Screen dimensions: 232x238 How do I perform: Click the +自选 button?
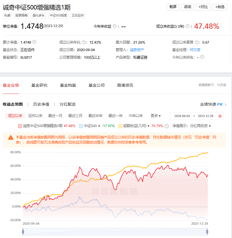[220, 7]
